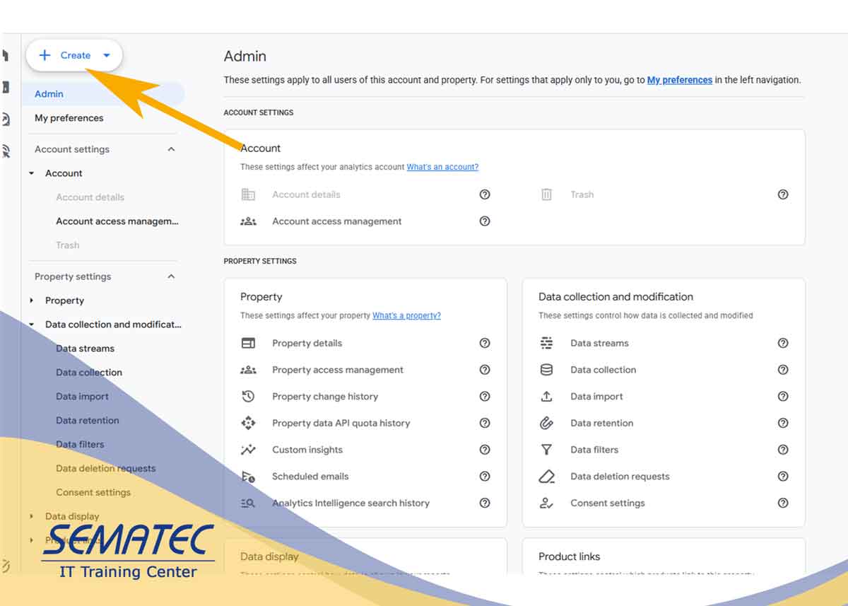This screenshot has width=848, height=606.
Task: Open "Data streams" in the Data collection card
Action: tap(599, 343)
